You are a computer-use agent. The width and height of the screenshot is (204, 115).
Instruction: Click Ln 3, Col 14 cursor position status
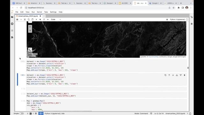(x=159, y=114)
